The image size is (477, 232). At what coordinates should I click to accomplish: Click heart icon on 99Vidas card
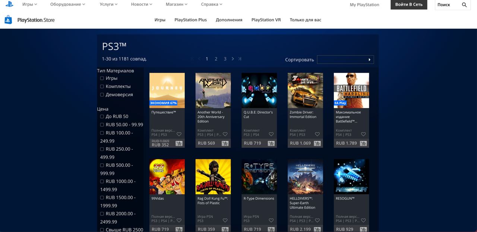(x=179, y=220)
